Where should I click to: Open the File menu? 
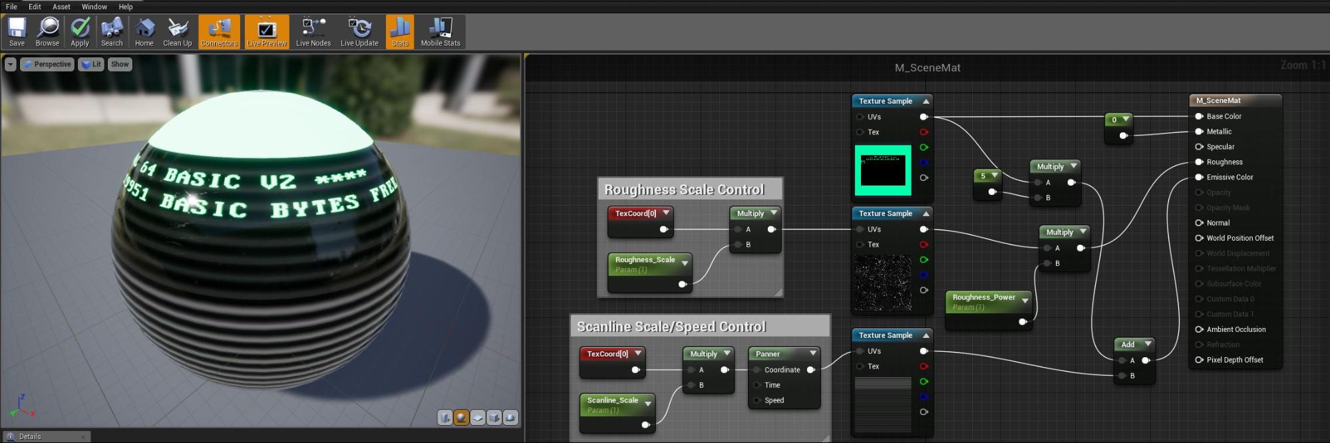[x=11, y=7]
